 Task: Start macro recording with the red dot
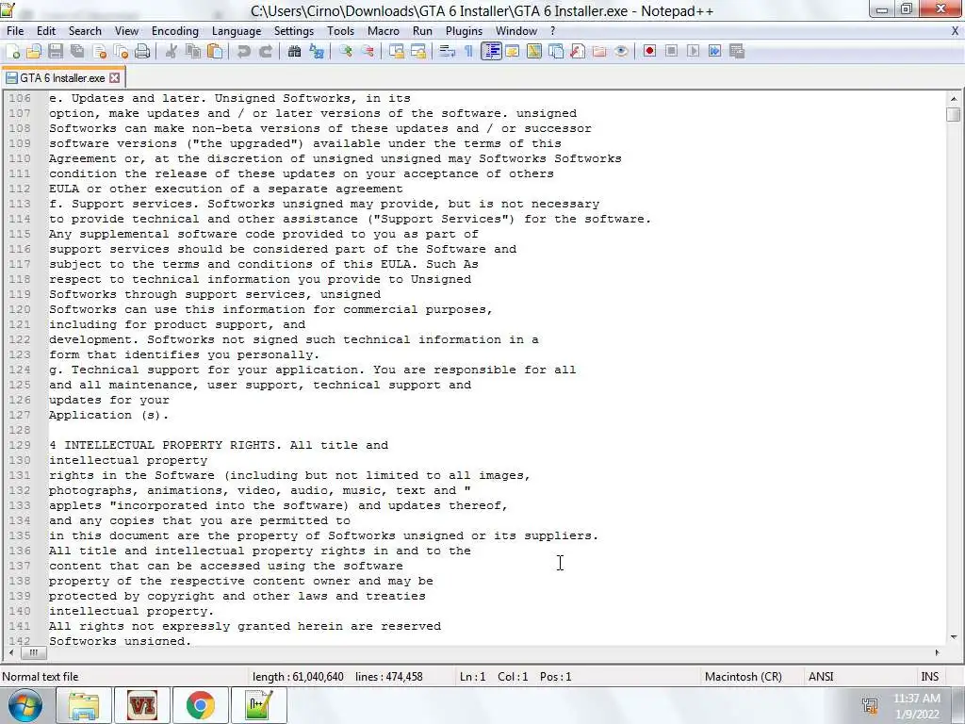(649, 52)
